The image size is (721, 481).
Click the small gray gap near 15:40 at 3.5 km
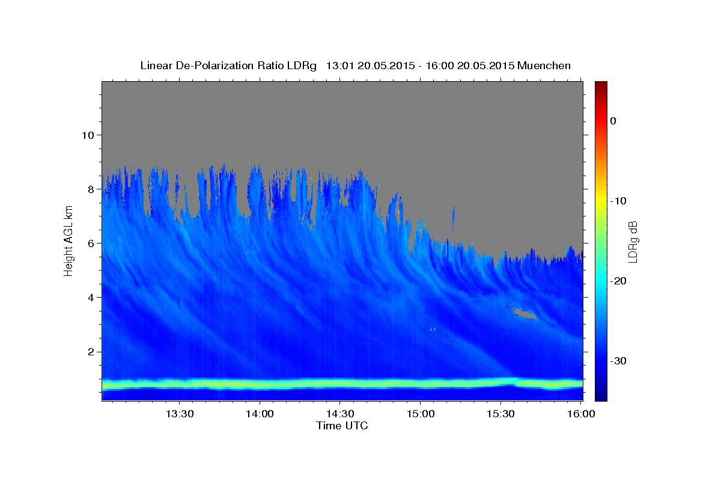[x=524, y=313]
